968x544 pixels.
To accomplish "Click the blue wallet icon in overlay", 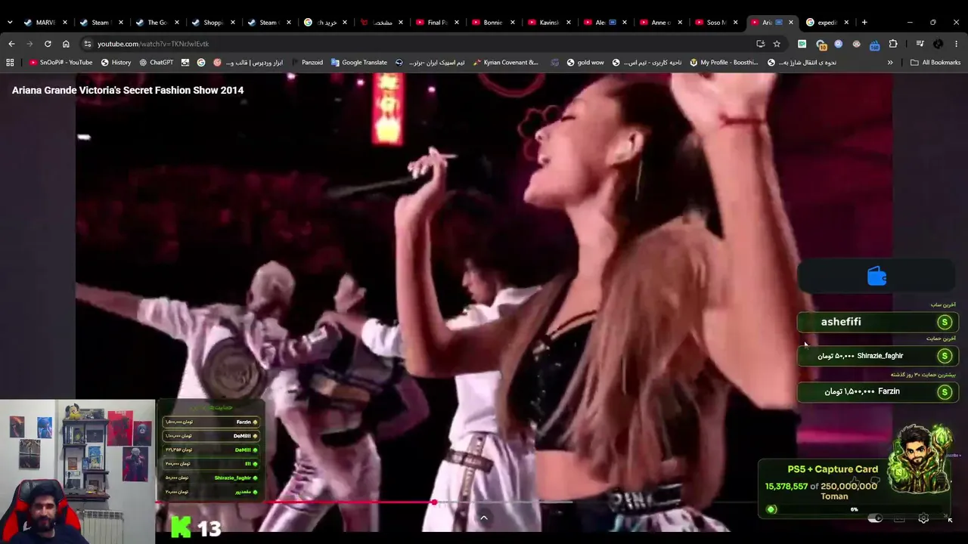I will [877, 277].
